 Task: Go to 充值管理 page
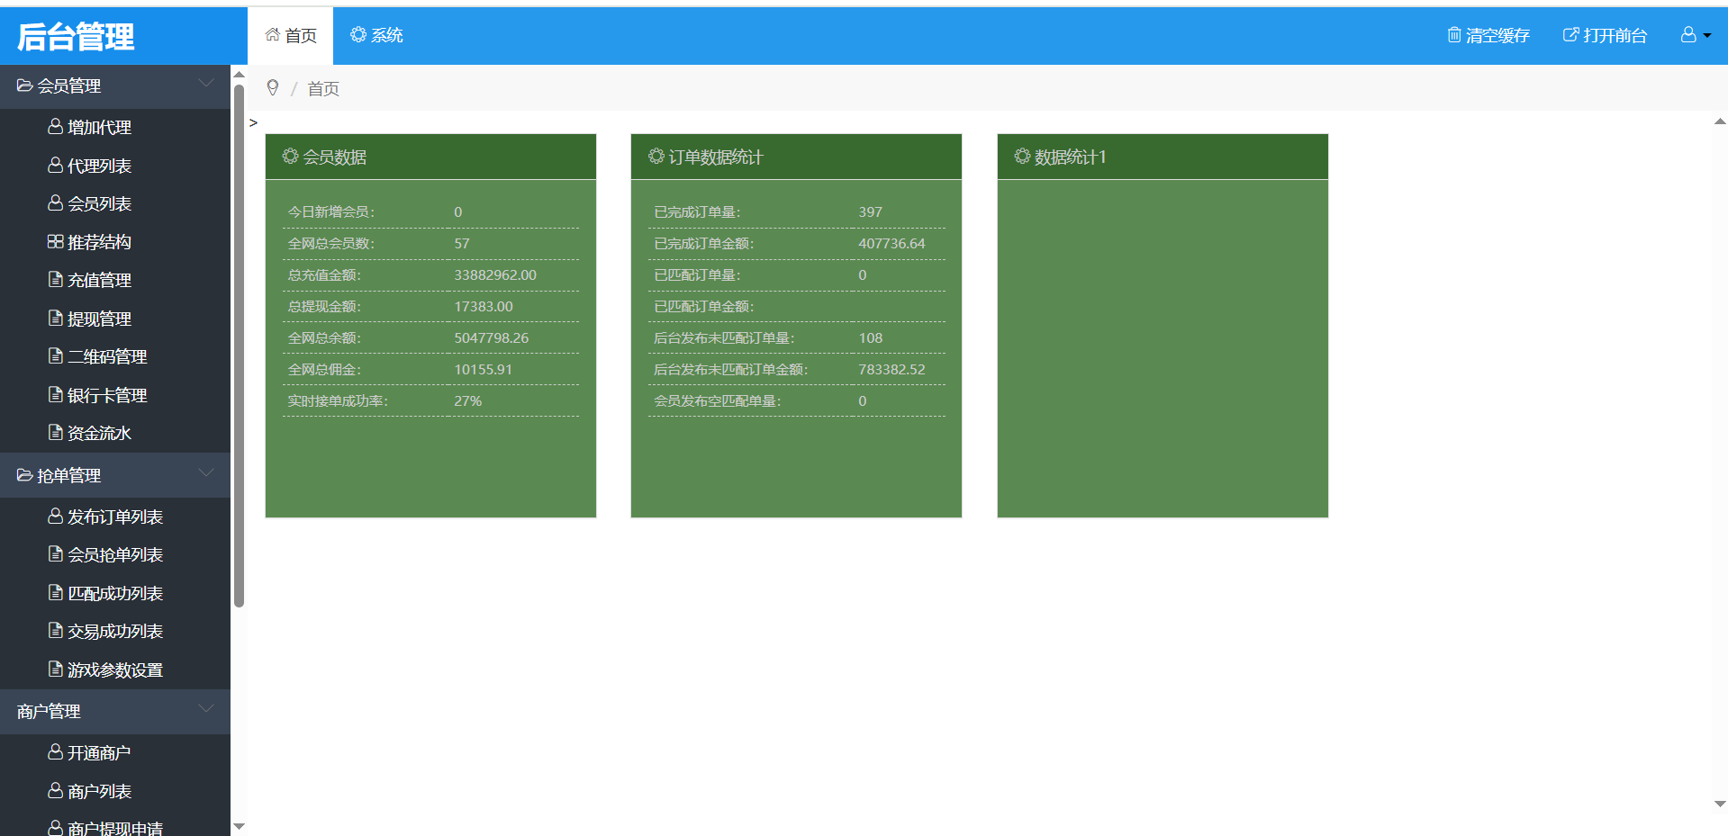point(99,280)
